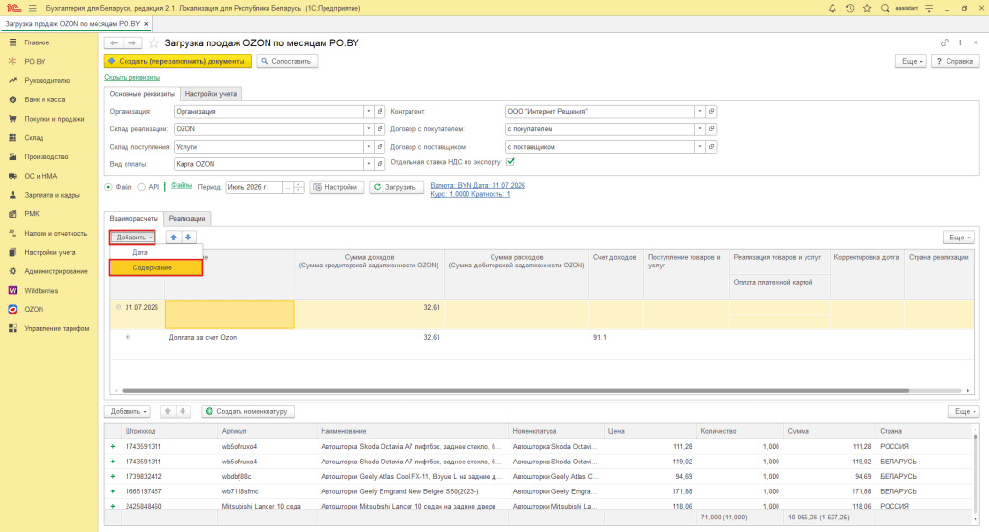The image size is (989, 532).
Task: Open favorites star in title bar
Action: click(x=867, y=8)
